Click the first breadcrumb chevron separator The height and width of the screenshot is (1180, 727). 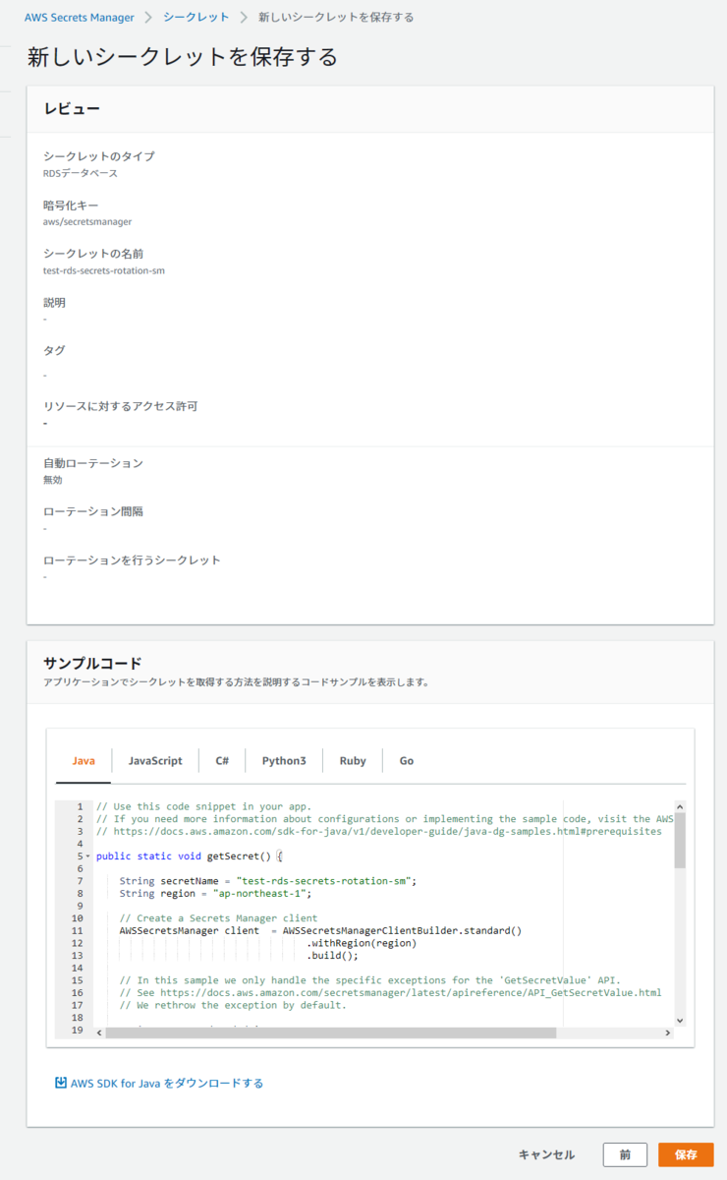[149, 18]
